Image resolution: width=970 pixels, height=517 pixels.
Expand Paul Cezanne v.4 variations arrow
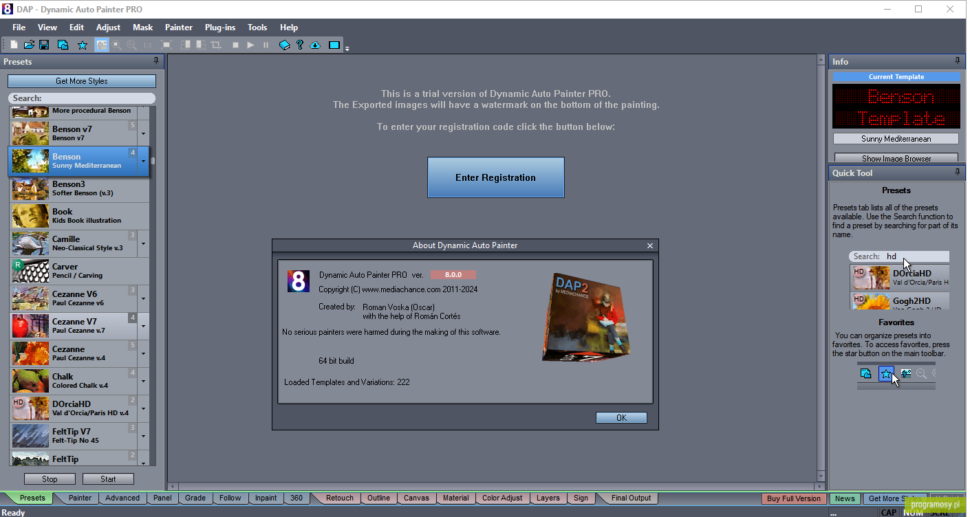tap(143, 353)
